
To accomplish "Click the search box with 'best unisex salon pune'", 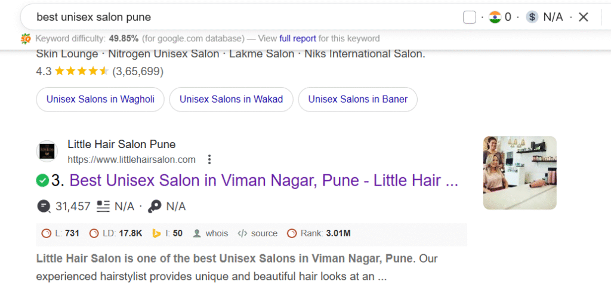I will point(242,17).
